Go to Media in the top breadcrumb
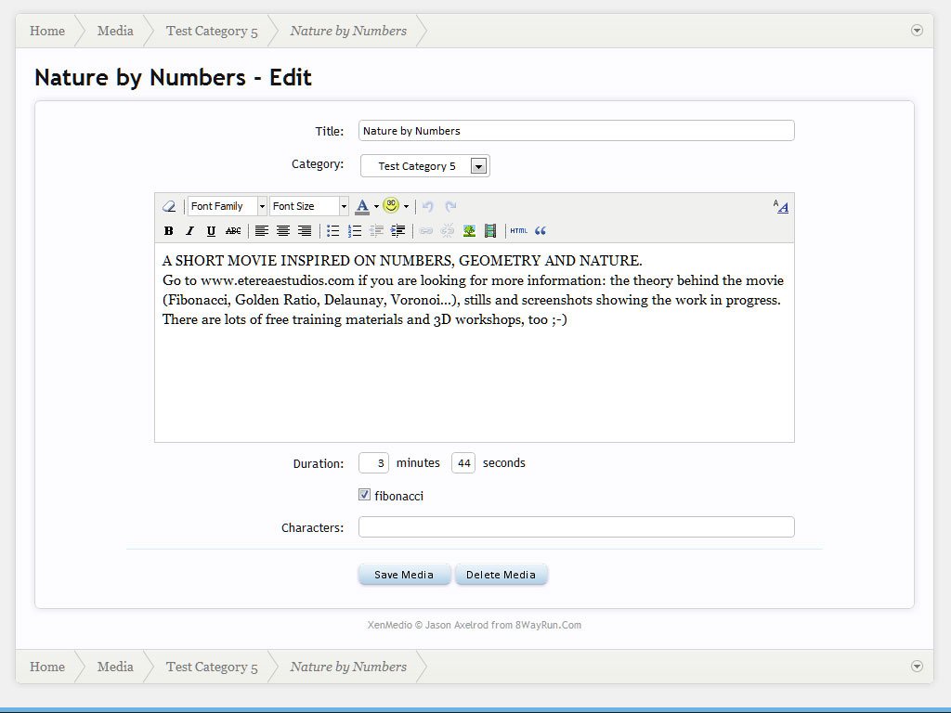Image resolution: width=951 pixels, height=713 pixels. tap(115, 31)
